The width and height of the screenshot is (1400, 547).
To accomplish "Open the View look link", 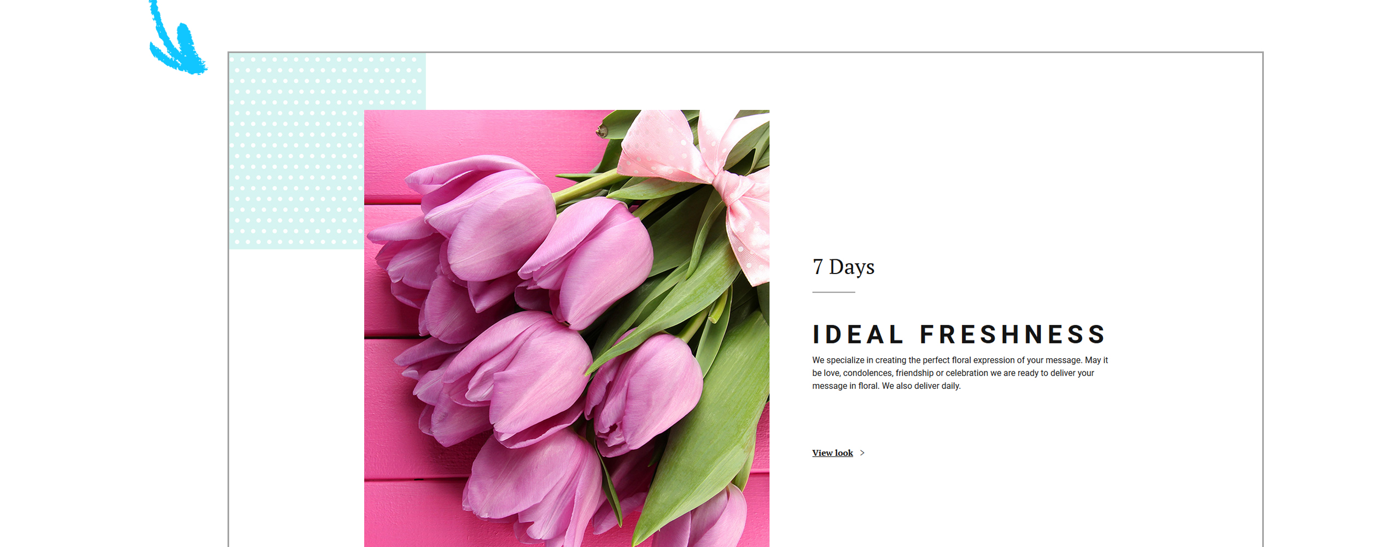I will coord(832,453).
